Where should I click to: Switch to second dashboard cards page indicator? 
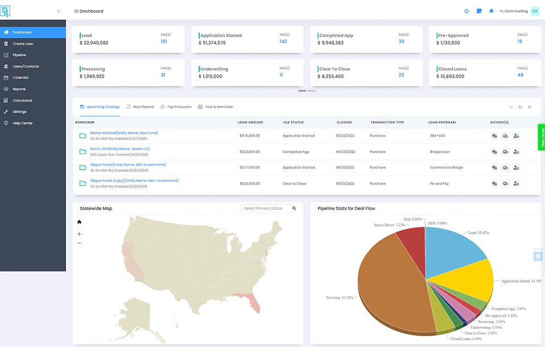click(311, 90)
